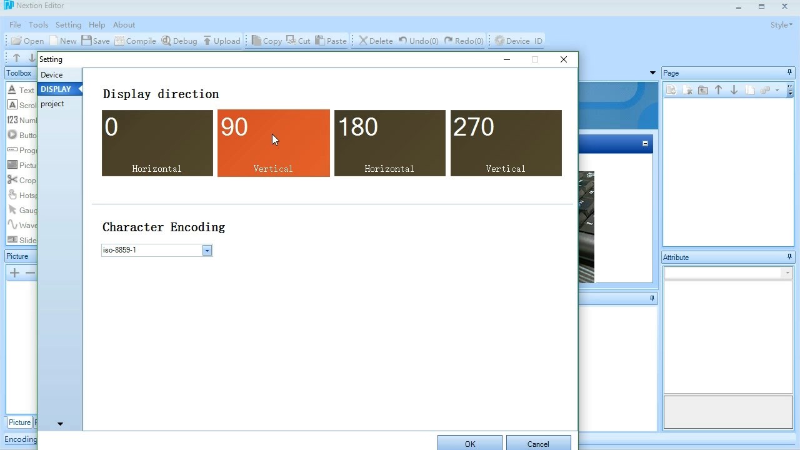Screen dimensions: 800x450
Task: Select the Scrolling text component icon
Action: click(x=12, y=105)
